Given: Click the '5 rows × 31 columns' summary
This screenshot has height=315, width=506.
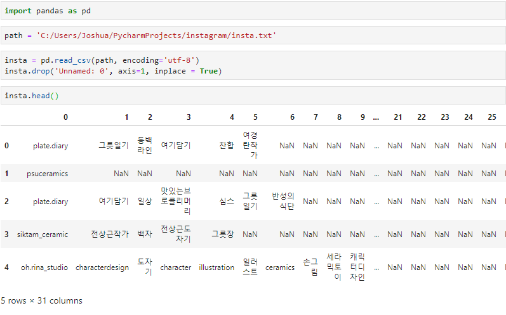Looking at the screenshot, I should click(x=42, y=301).
